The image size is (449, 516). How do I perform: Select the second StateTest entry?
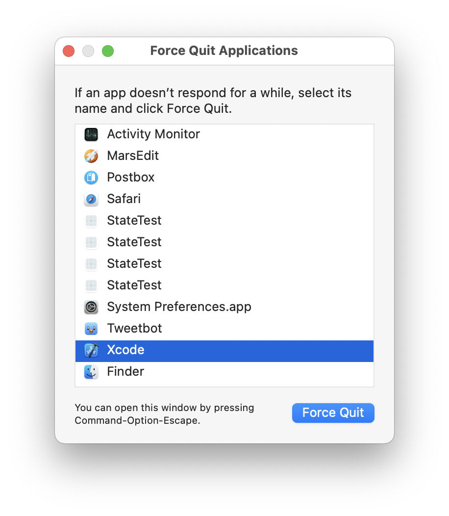134,242
